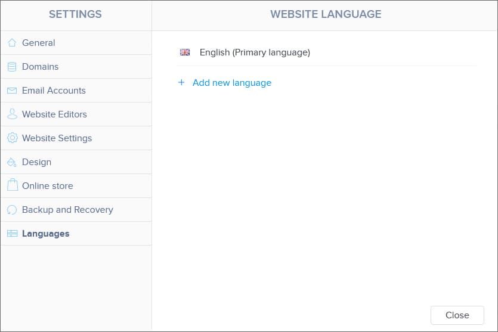Click the Add new language link
Image resolution: width=498 pixels, height=332 pixels.
231,83
